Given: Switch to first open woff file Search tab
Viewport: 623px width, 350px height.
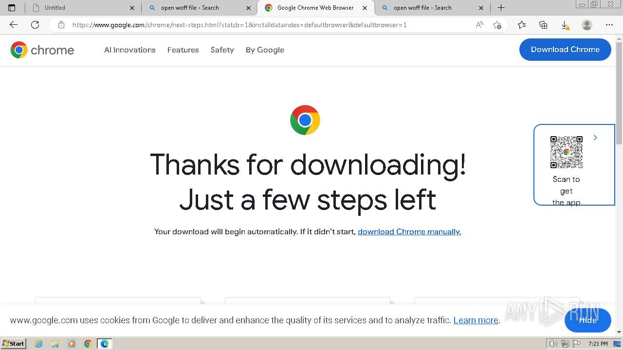Looking at the screenshot, I should tap(200, 8).
